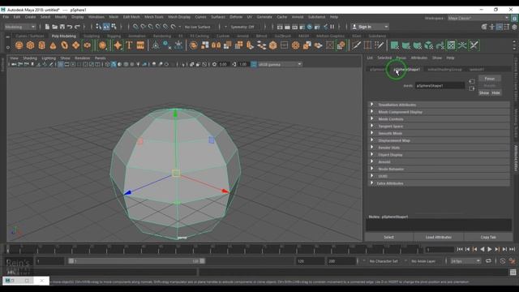Click the Planar UV mapping shelf icon
Image resolution: width=519 pixels, height=292 pixels.
[395, 45]
